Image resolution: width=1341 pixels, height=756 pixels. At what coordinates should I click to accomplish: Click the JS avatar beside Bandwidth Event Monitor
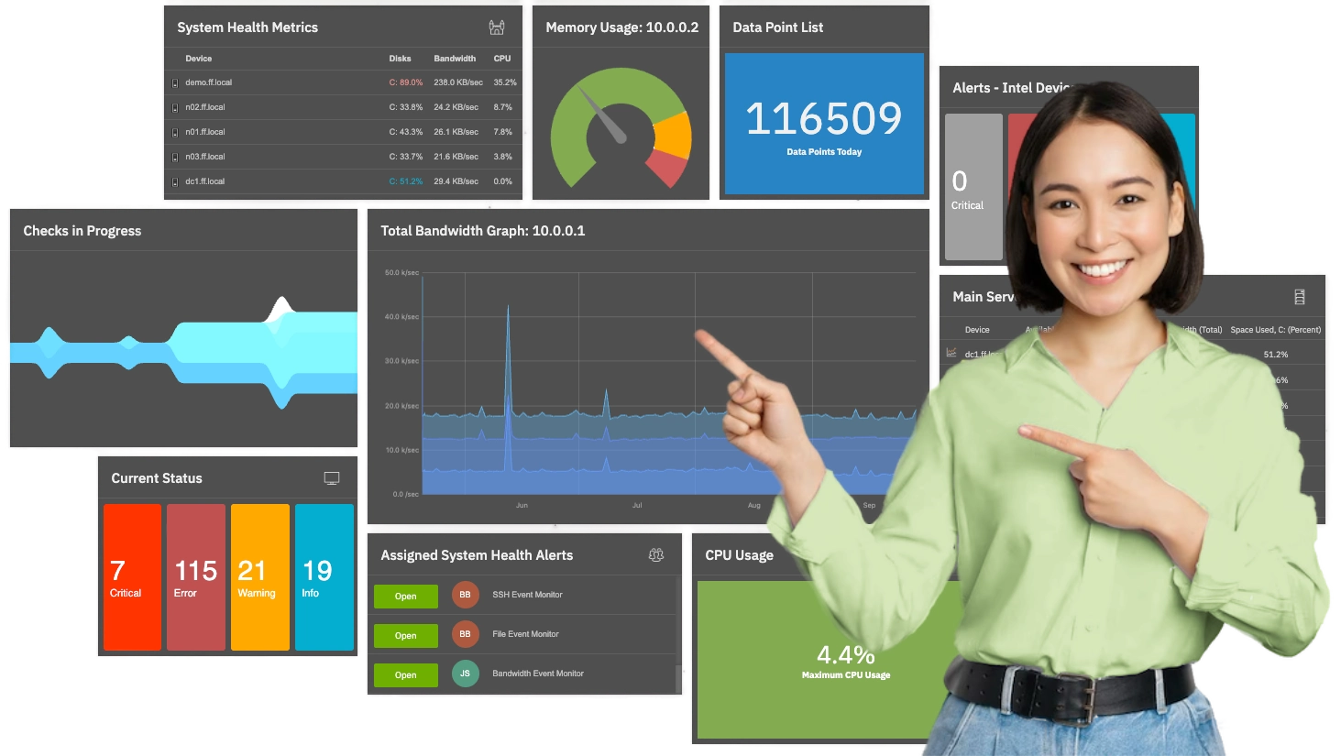tap(465, 673)
